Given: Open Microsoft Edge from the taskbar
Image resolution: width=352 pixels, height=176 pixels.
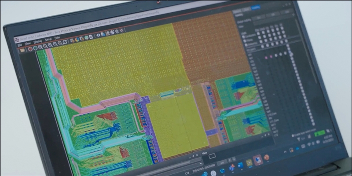Looking at the screenshot, I should 223,171.
